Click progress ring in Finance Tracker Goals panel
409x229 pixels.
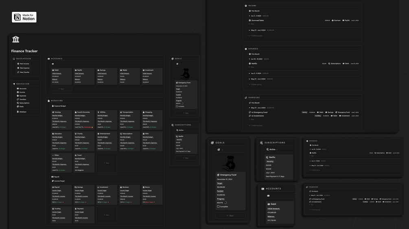(182, 103)
